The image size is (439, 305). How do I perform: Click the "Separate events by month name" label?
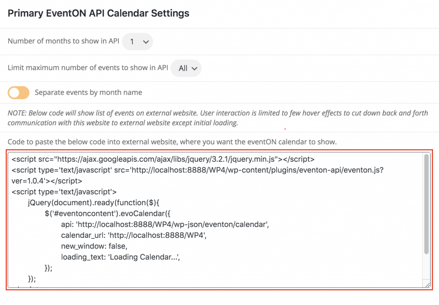coord(88,92)
